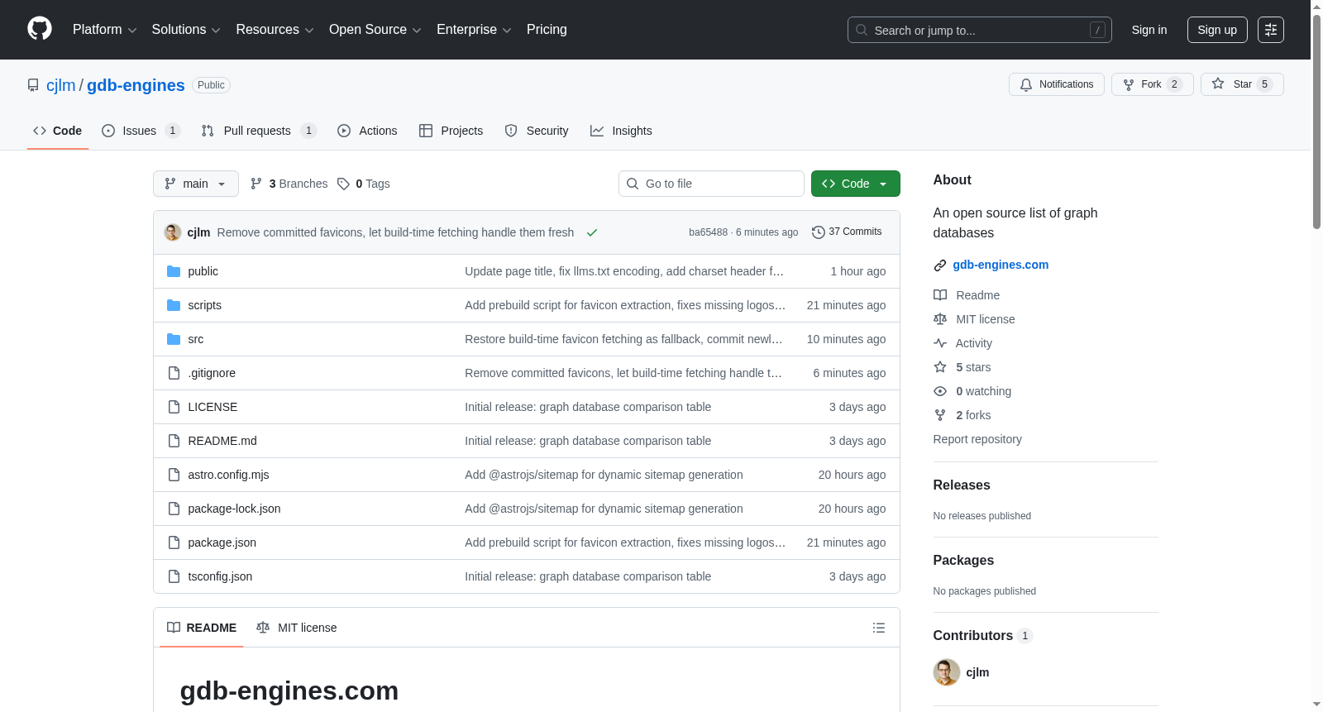This screenshot has width=1323, height=712.
Task: Open the astro.config.mjs file
Action: [228, 475]
